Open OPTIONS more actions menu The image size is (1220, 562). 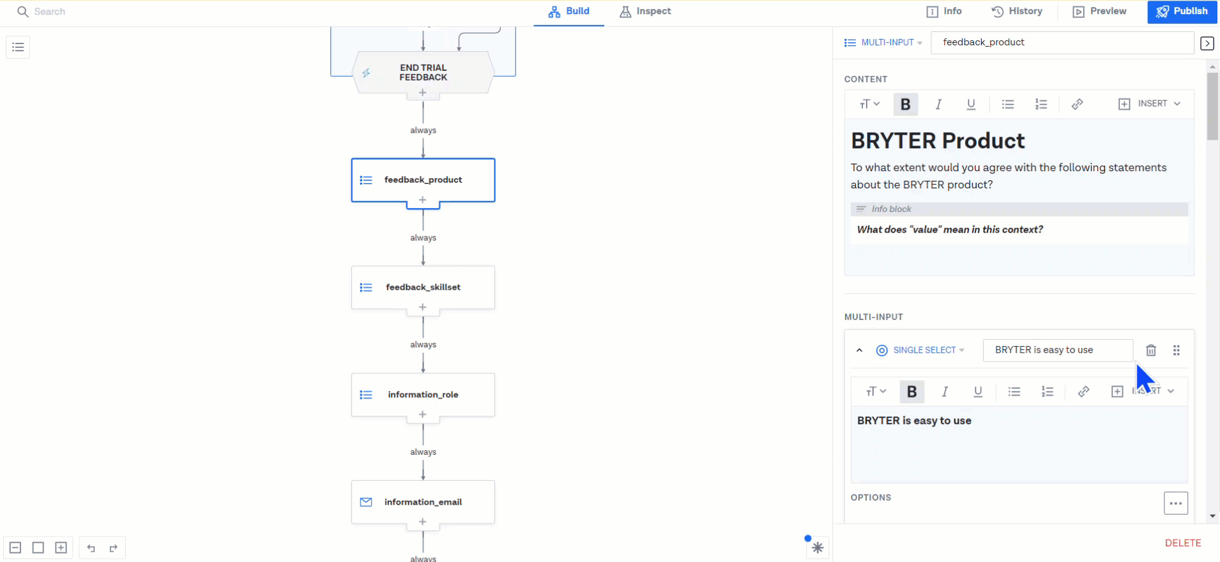1176,503
